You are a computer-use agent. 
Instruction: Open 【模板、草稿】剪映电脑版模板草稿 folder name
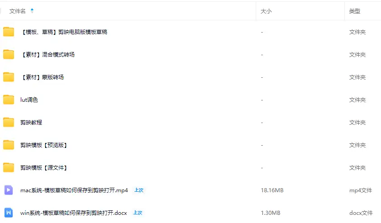(64, 32)
